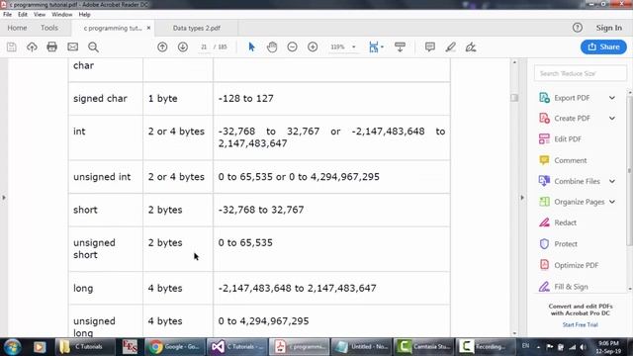
Task: Expand the Organize Pages chevron
Action: point(612,202)
